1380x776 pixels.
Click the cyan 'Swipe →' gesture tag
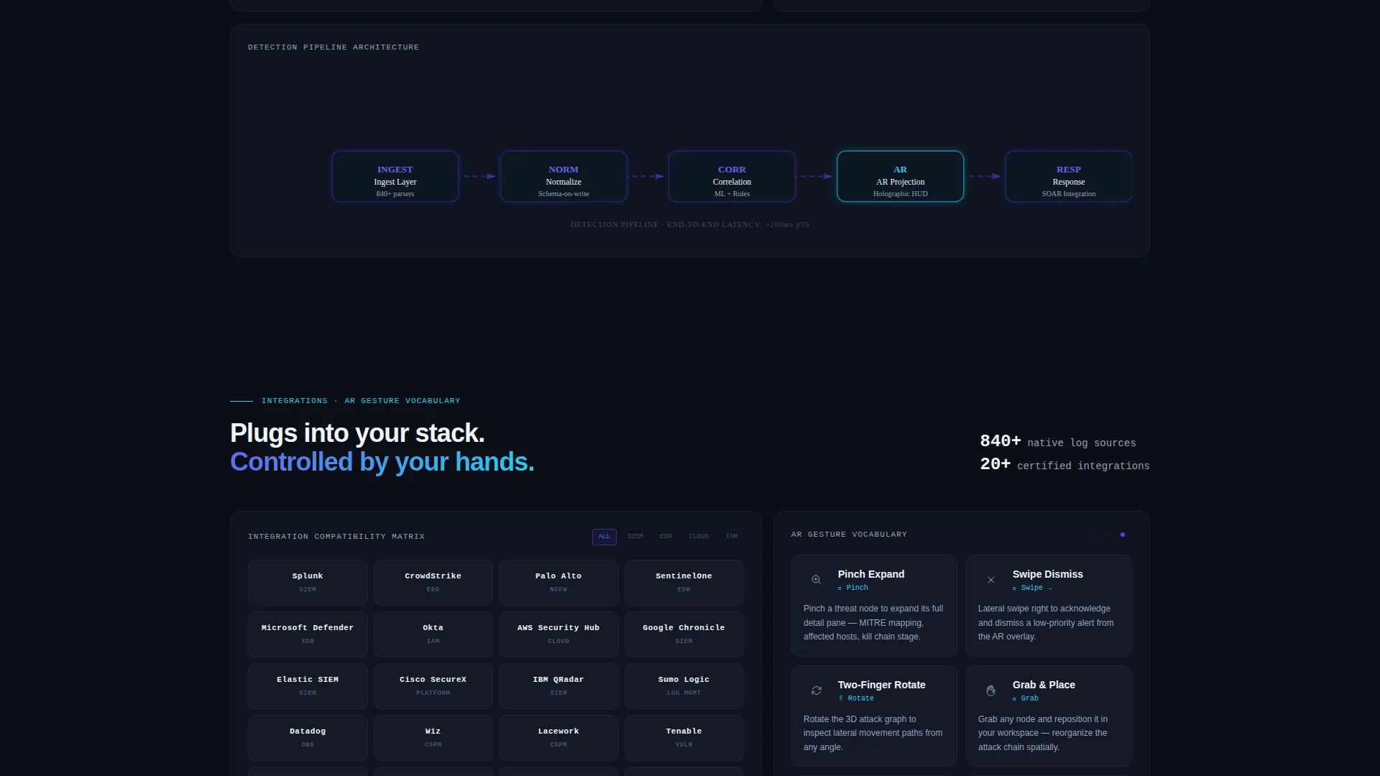(1032, 588)
